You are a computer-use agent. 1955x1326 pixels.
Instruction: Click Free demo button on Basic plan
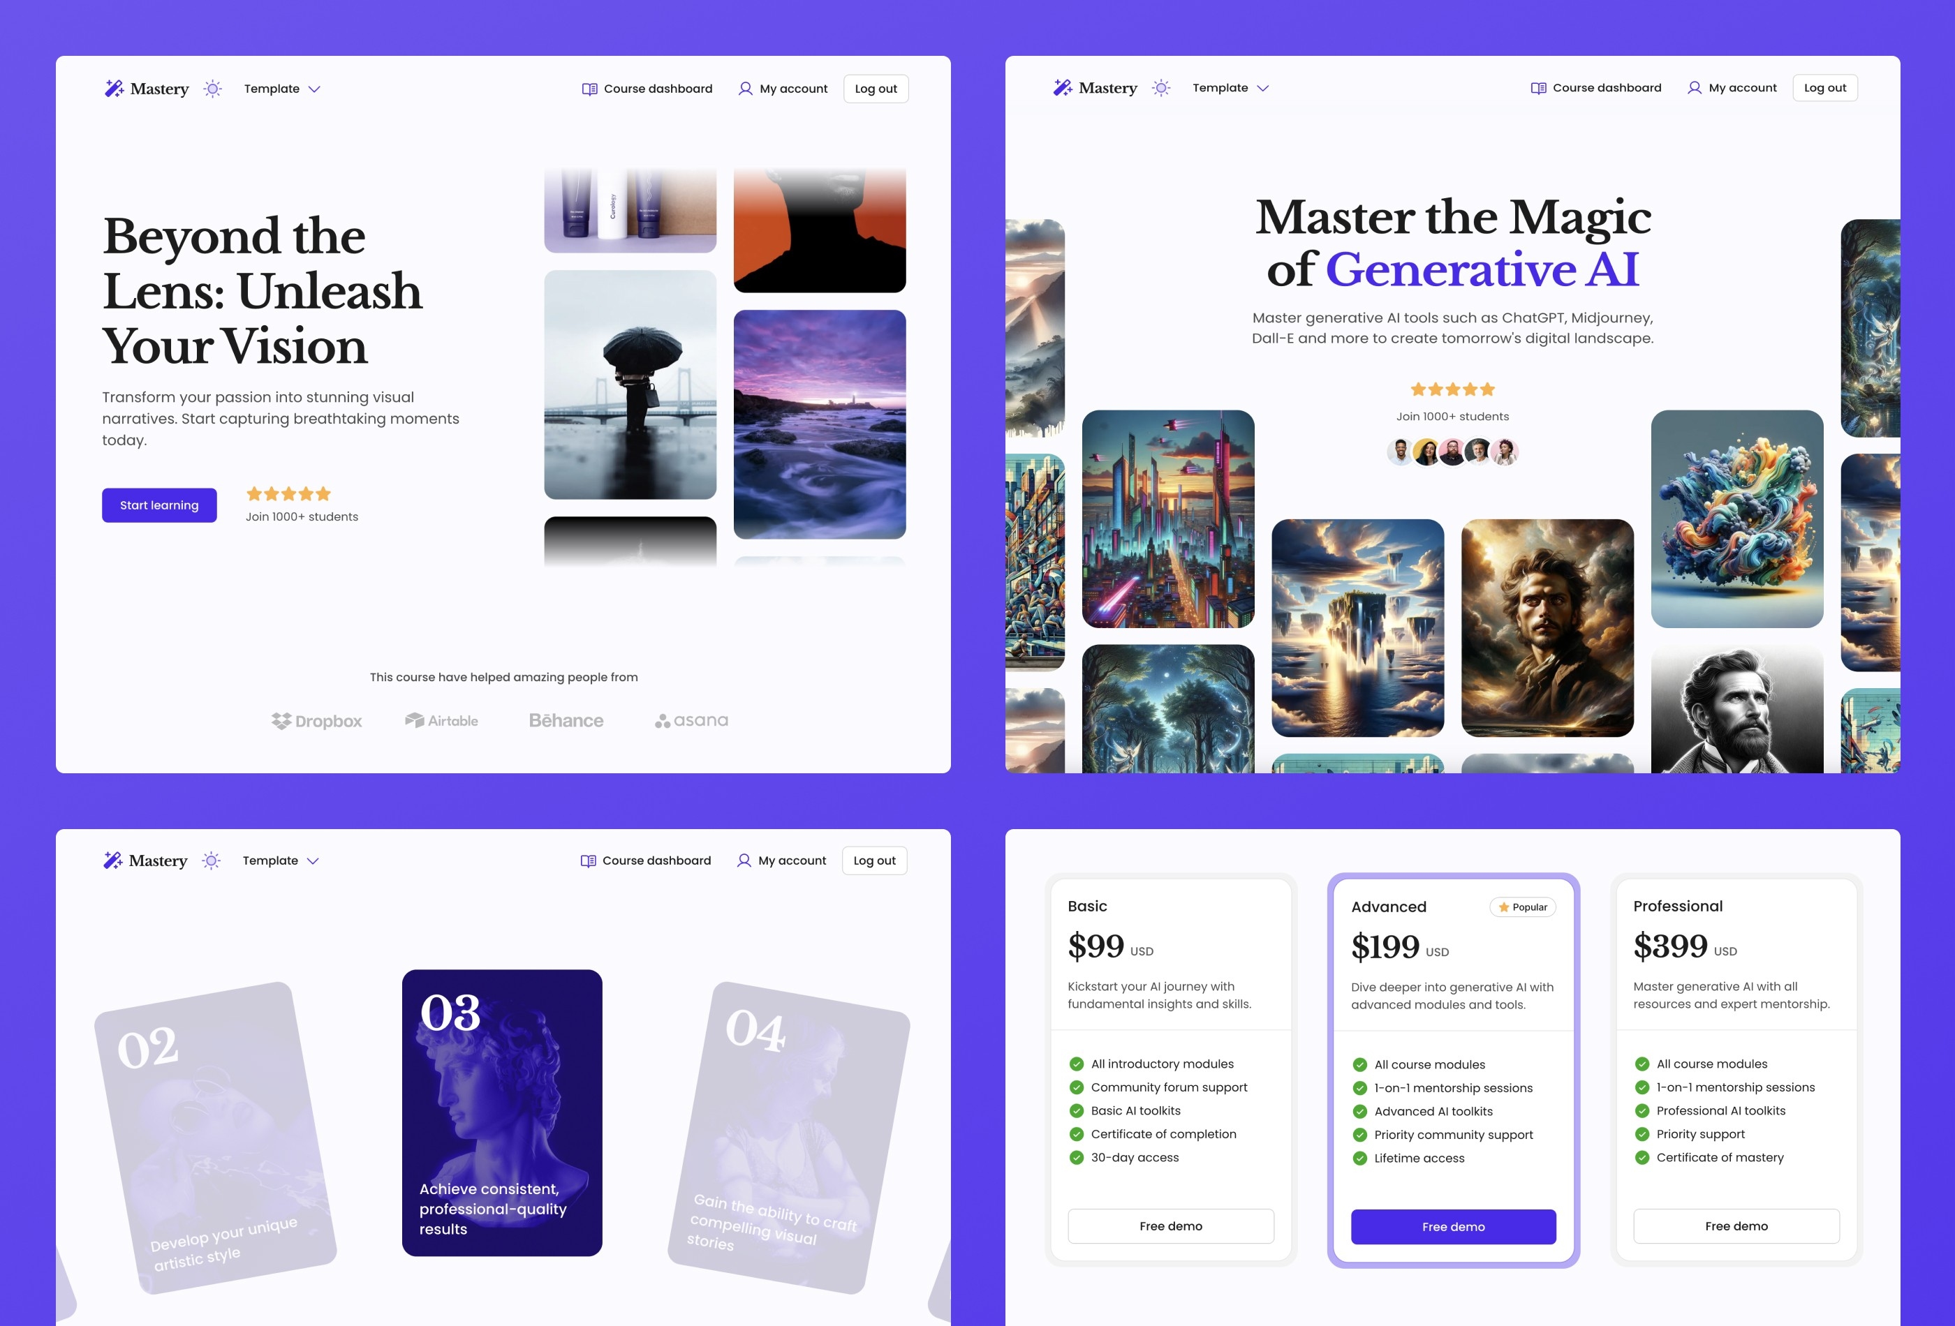click(x=1171, y=1226)
